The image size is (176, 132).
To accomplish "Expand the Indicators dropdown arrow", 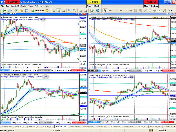I will (x=94, y=10).
